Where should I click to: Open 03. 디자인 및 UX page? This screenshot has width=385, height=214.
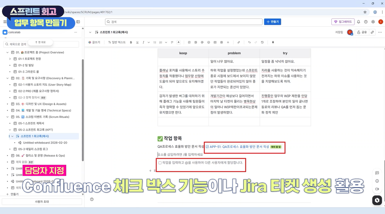[x=41, y=104]
